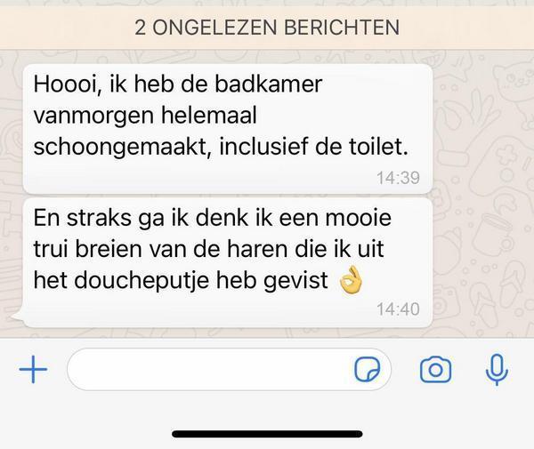Tap the 14:39 timestamp
This screenshot has width=534, height=449.
point(398,178)
